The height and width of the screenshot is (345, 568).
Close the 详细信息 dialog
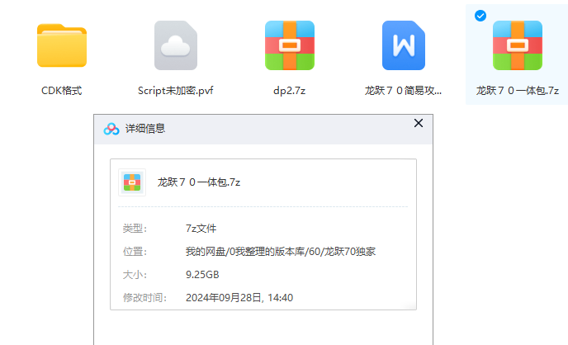point(419,123)
